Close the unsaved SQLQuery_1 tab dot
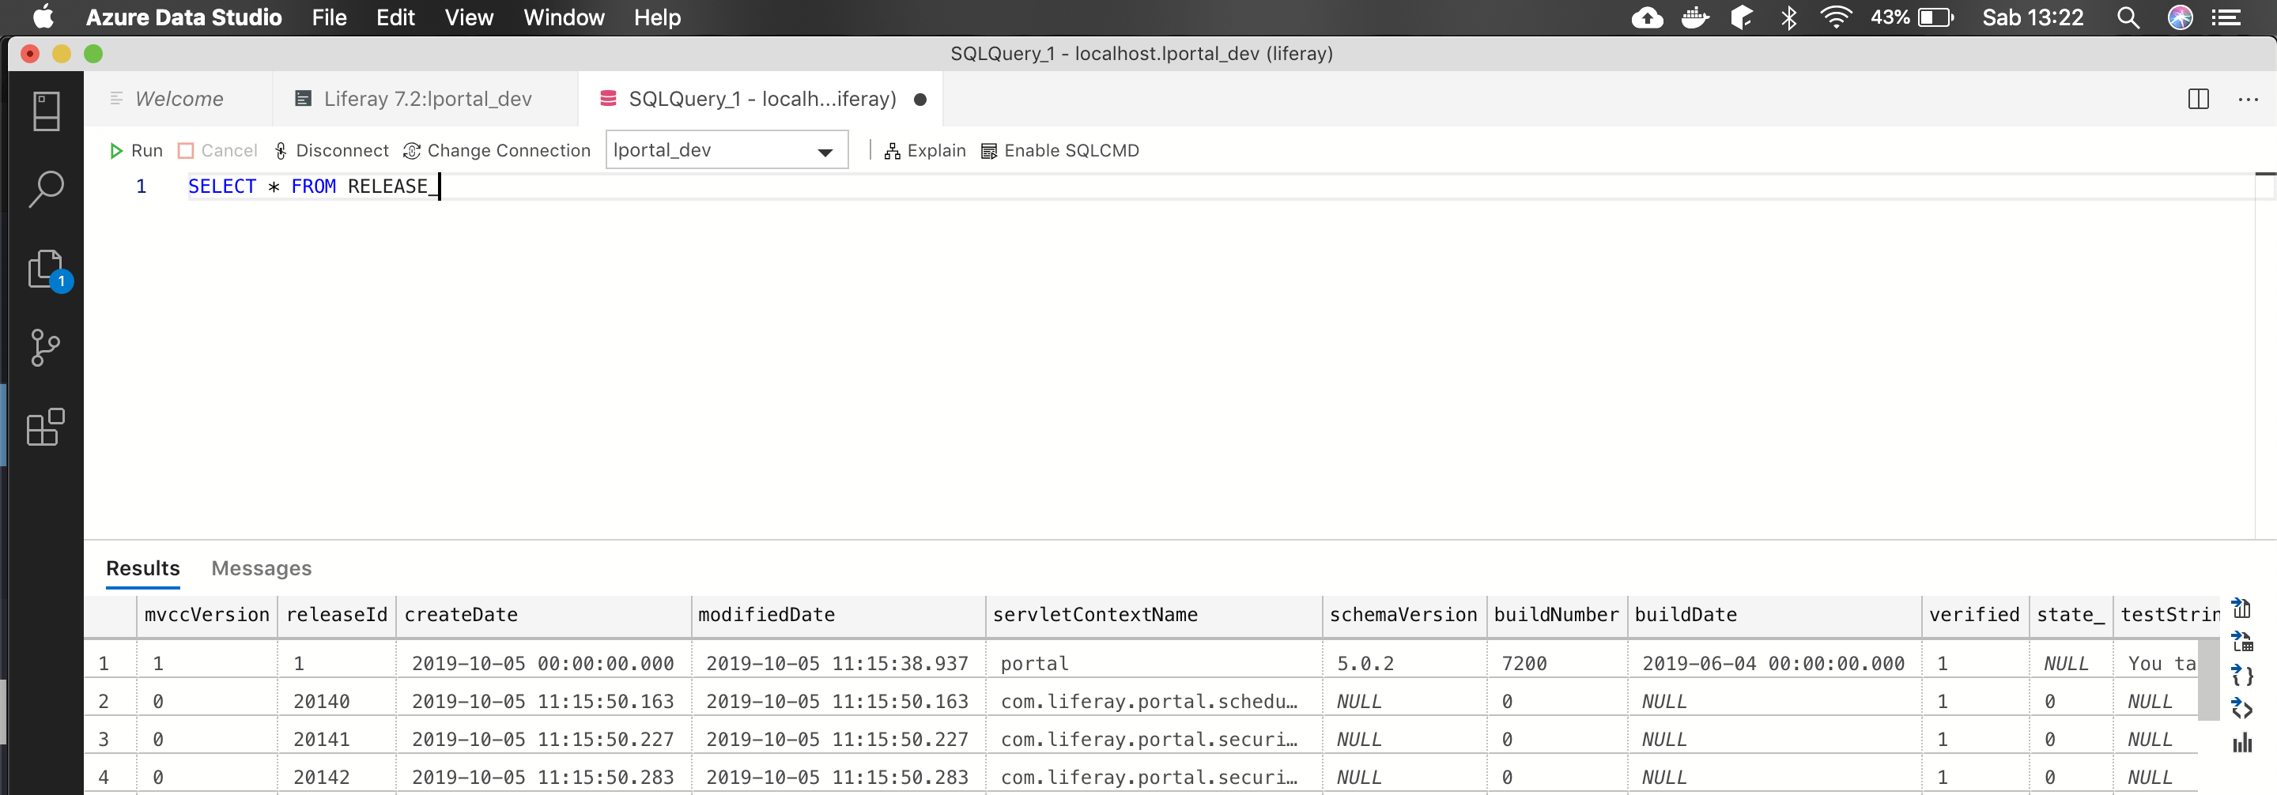 coord(920,99)
